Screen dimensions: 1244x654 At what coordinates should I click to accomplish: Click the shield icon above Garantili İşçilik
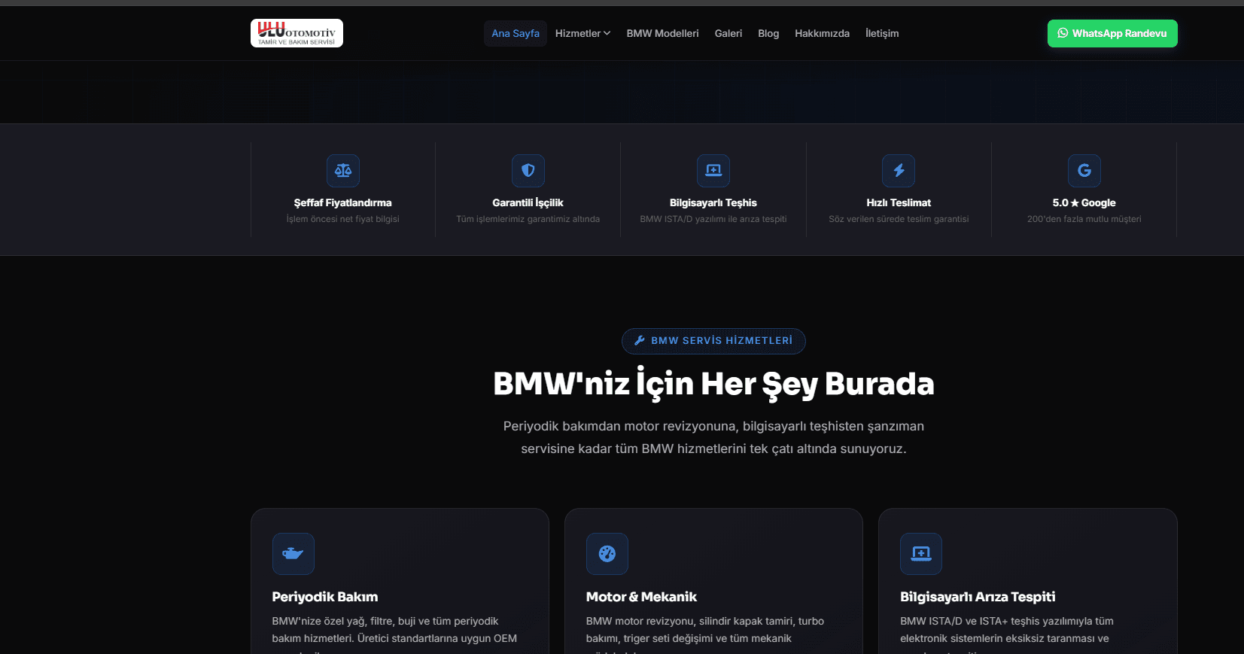pyautogui.click(x=528, y=171)
